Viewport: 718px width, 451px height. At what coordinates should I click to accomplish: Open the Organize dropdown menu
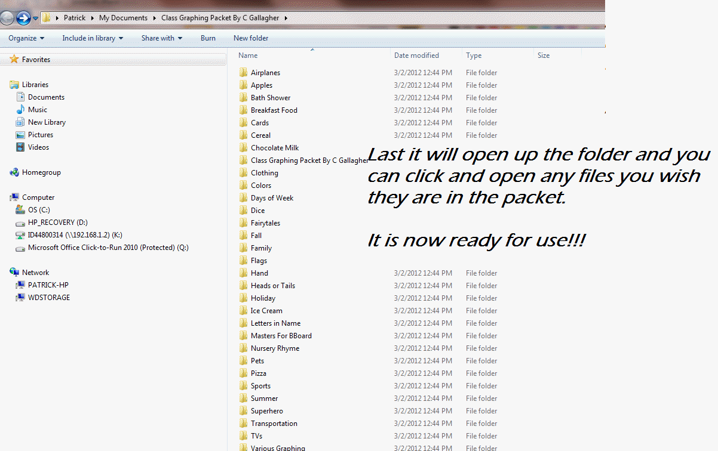click(26, 38)
